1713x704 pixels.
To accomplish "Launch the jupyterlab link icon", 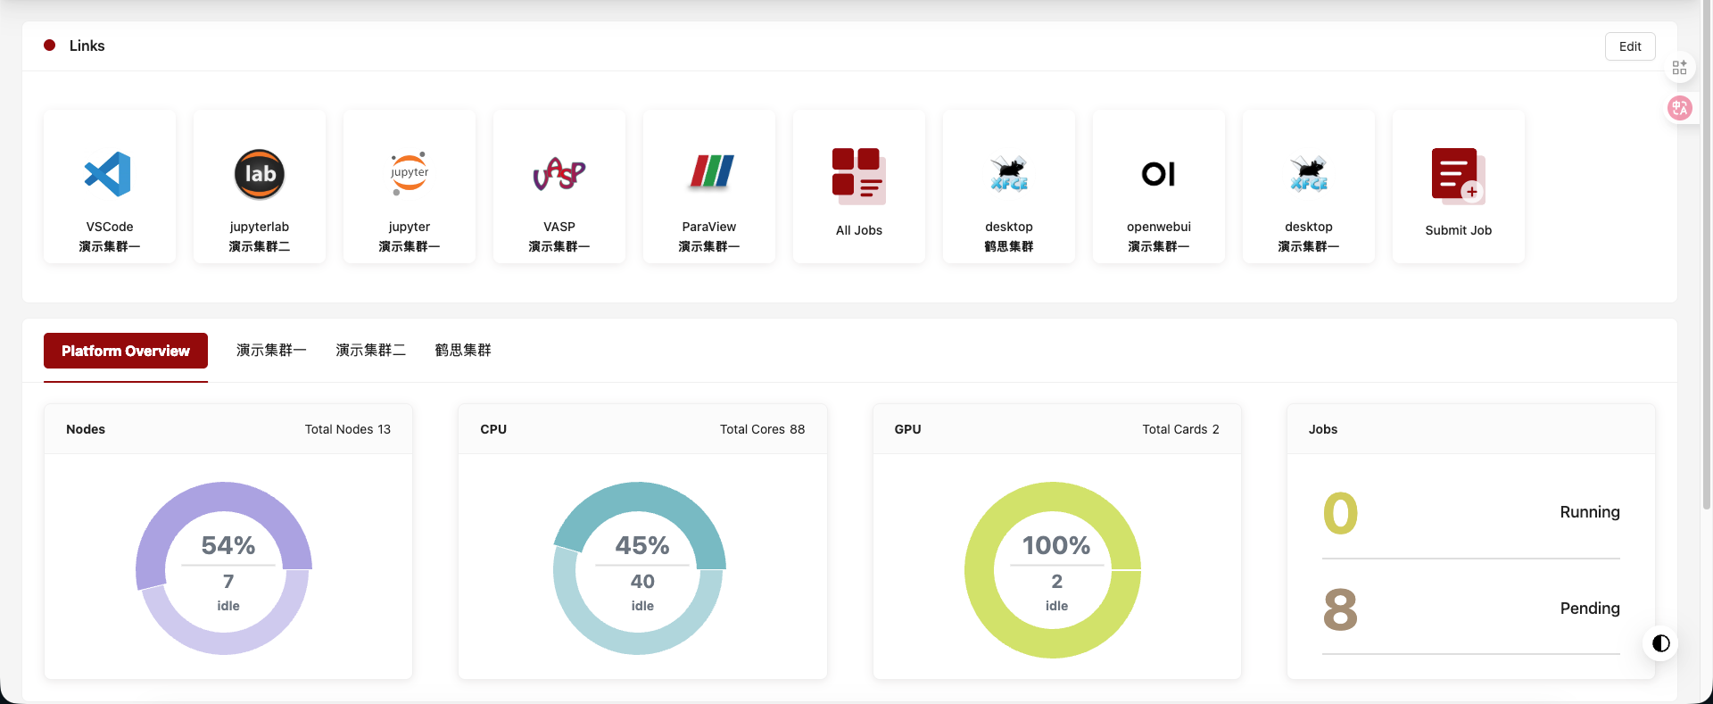I will 260,174.
